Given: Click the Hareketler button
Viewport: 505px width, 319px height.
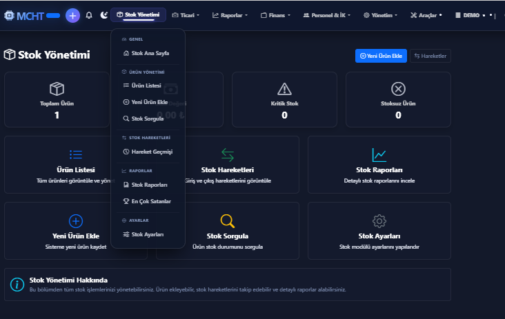Looking at the screenshot, I should pos(430,56).
